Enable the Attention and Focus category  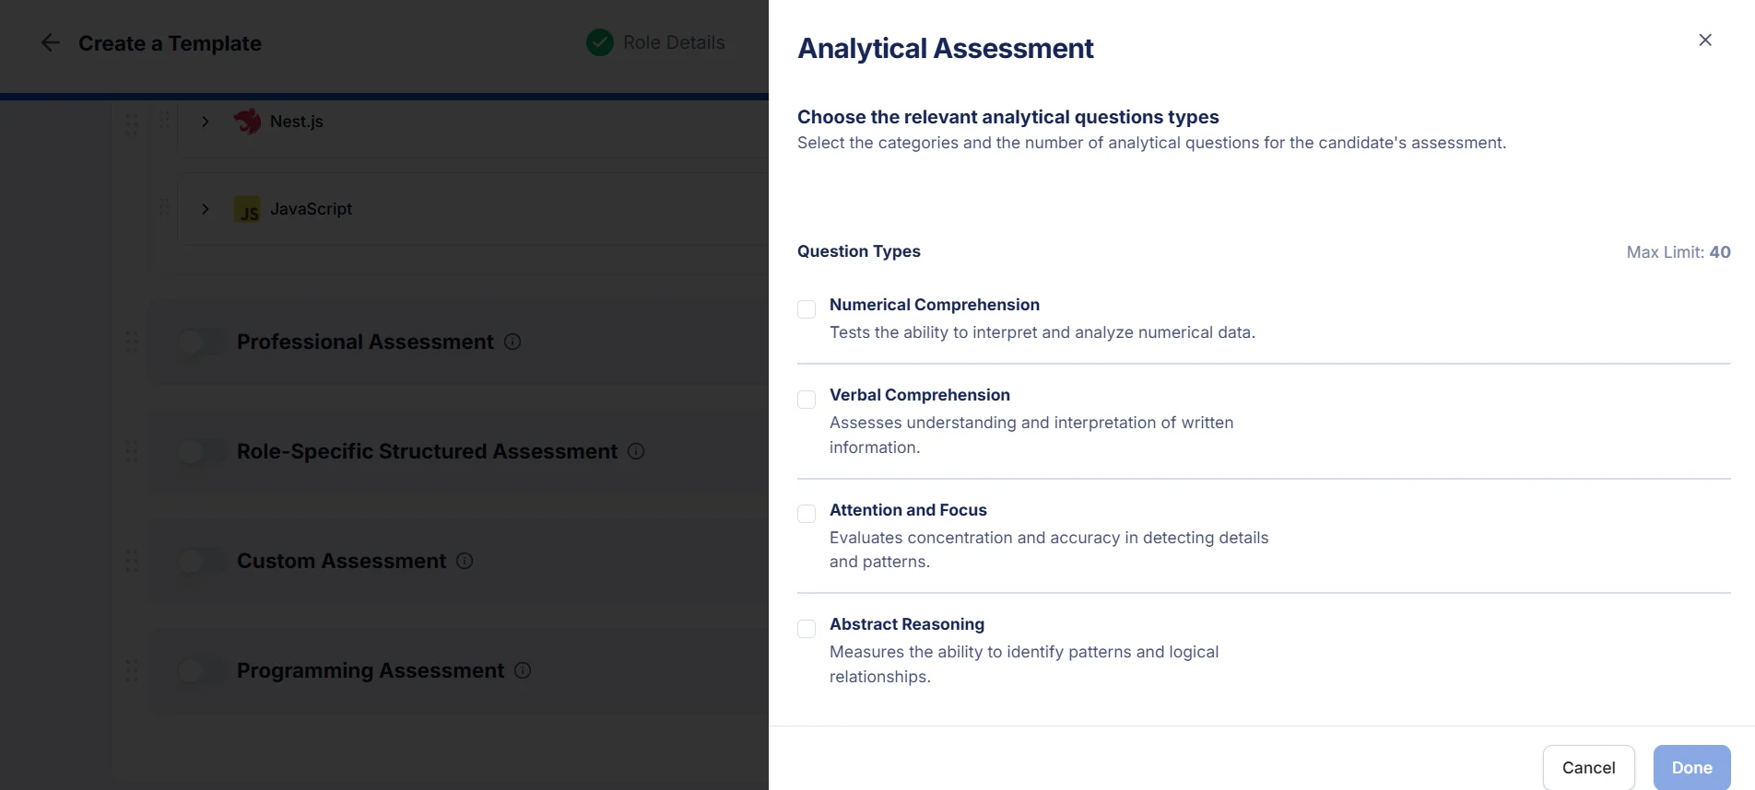[x=807, y=514]
